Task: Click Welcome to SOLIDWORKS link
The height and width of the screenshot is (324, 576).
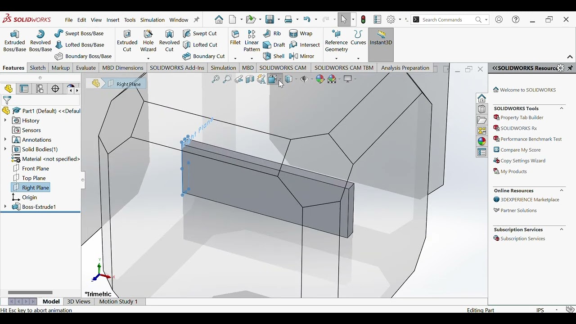Action: 524,90
